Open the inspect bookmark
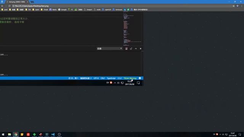 tap(88, 10)
